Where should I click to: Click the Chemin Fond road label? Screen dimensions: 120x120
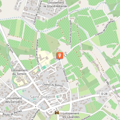click(x=65, y=75)
